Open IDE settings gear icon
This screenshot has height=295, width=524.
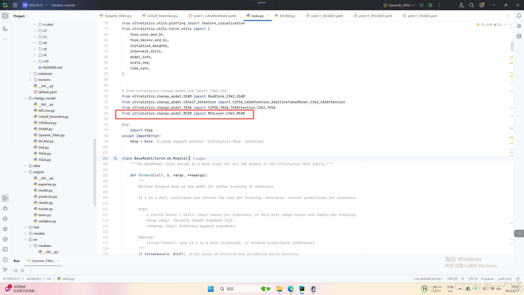pos(482,5)
